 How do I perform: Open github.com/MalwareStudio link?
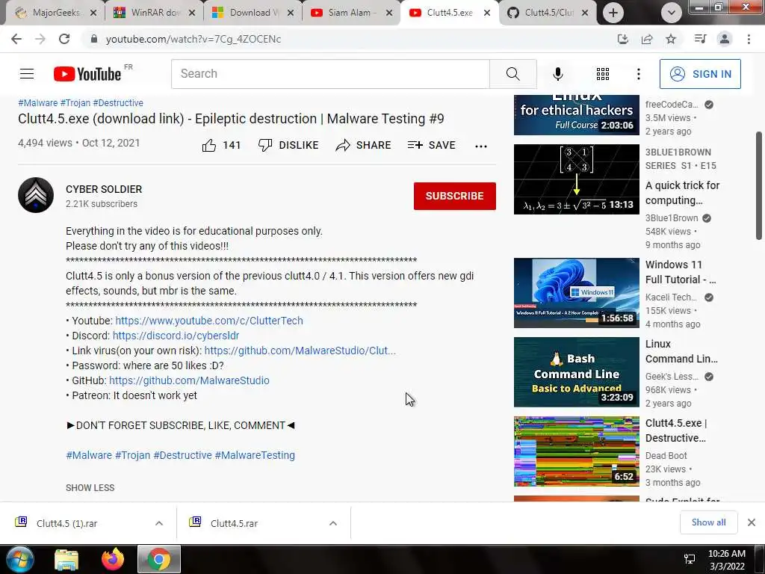(189, 380)
